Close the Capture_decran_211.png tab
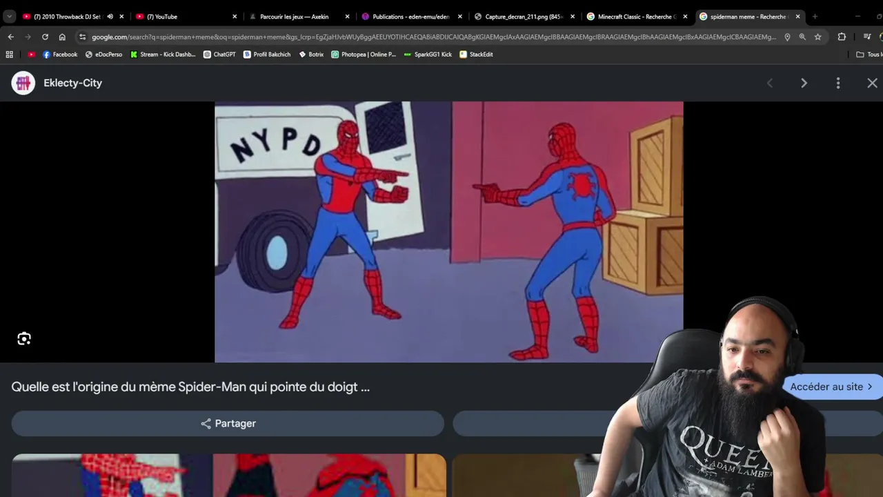The image size is (883, 497). (x=572, y=17)
